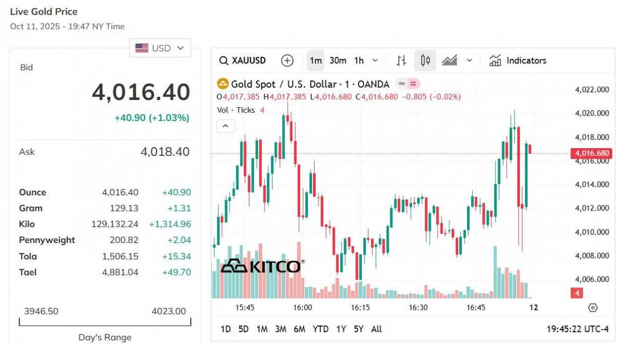Click the All range button
This screenshot has width=622, height=344.
pyautogui.click(x=376, y=329)
